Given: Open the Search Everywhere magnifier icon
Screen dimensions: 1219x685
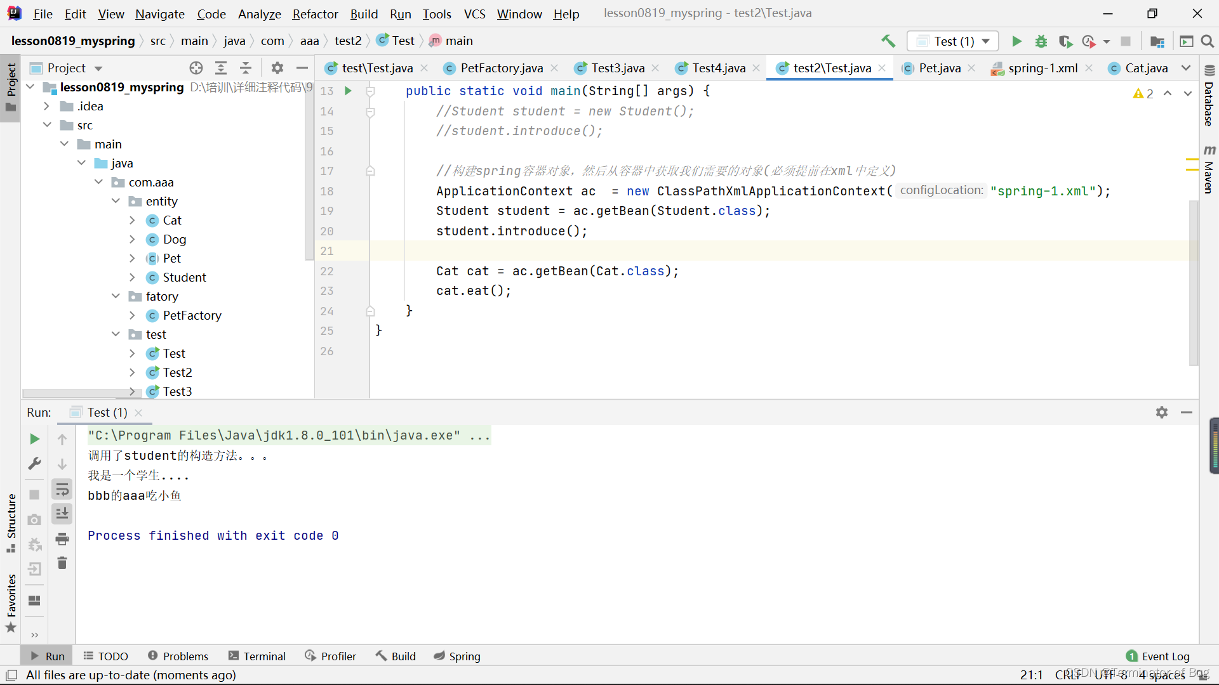Looking at the screenshot, I should 1208,41.
